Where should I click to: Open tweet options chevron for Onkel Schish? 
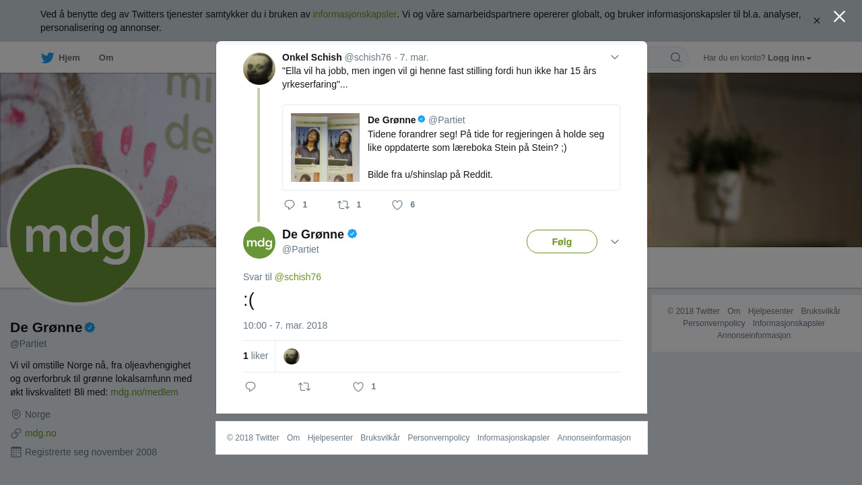(x=615, y=57)
